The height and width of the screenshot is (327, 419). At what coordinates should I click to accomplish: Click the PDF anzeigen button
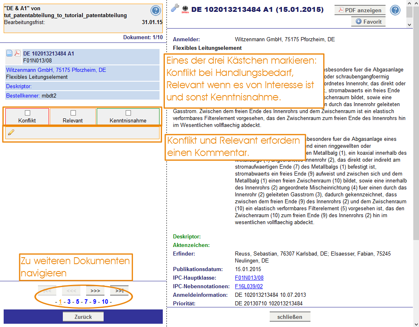tap(360, 10)
